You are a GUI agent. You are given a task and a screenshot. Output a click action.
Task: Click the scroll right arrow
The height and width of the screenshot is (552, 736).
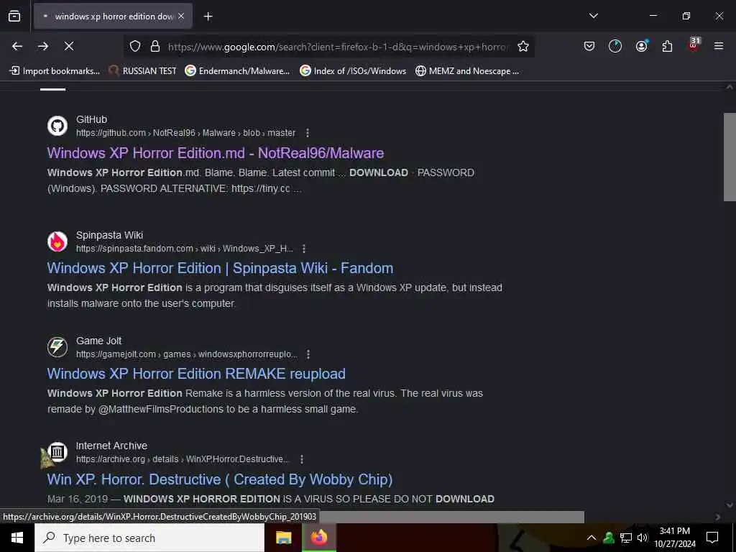pyautogui.click(x=718, y=517)
